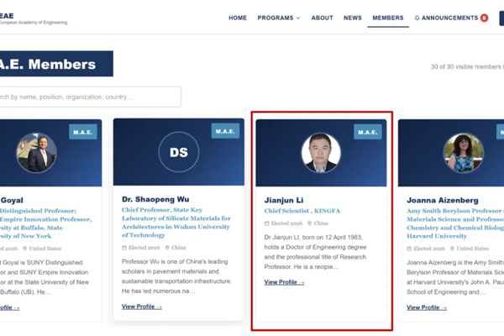
Task: Click calendar icon on Jianjun Li card
Action: tap(267, 223)
